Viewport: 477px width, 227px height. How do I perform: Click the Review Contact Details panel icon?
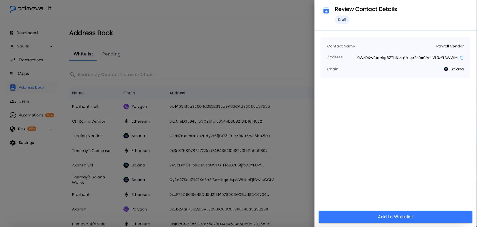click(326, 11)
